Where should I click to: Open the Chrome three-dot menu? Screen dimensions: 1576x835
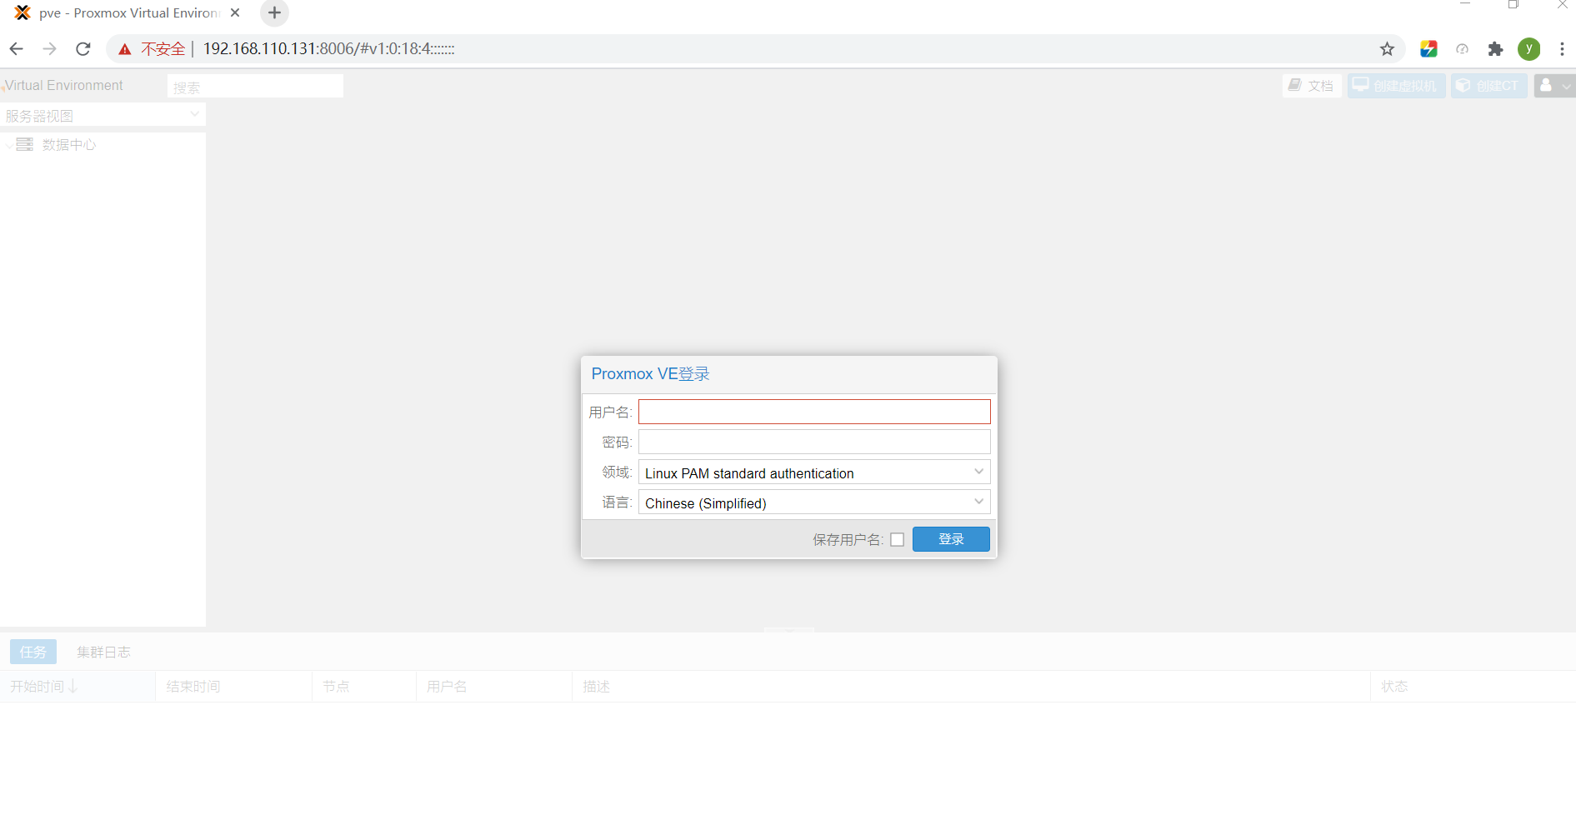pos(1562,49)
